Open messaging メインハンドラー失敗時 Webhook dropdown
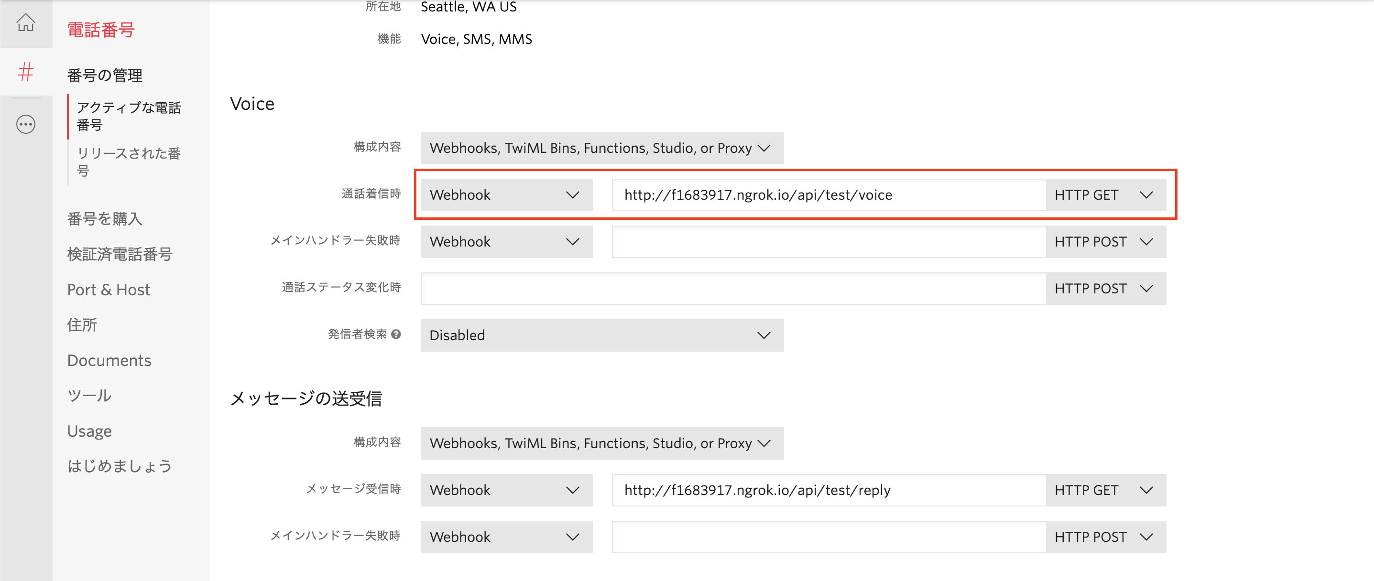Image resolution: width=1374 pixels, height=581 pixels. [506, 538]
